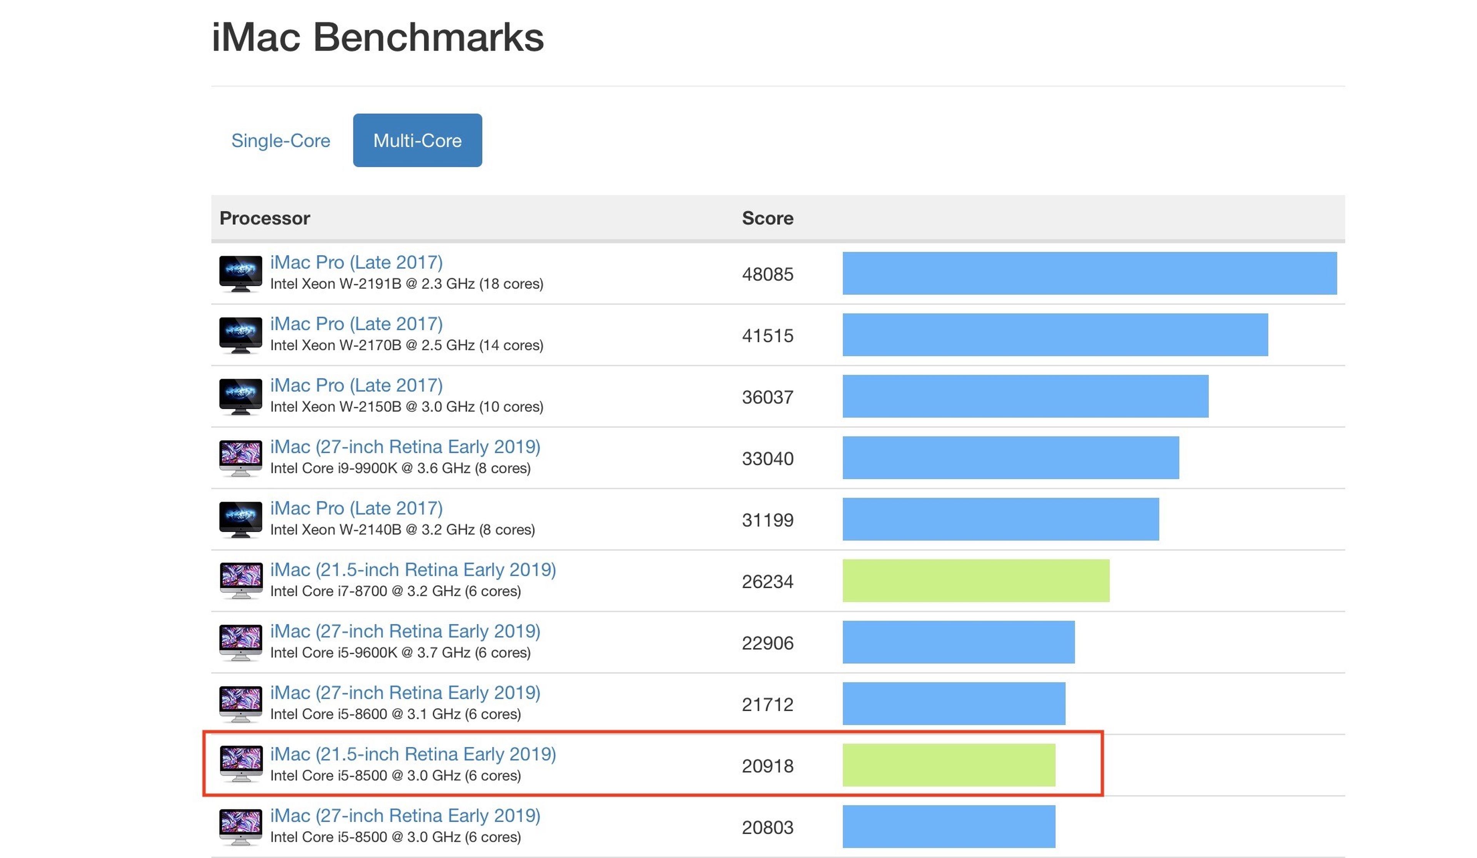The image size is (1477, 858).
Task: Click text 'Intel Core i9-9900K @ 3.6 GHz (8 cores)'
Action: (x=400, y=468)
